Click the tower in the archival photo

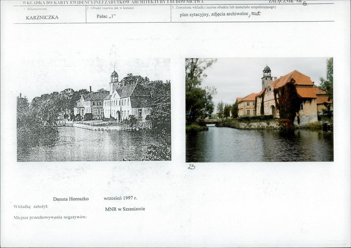[114, 82]
